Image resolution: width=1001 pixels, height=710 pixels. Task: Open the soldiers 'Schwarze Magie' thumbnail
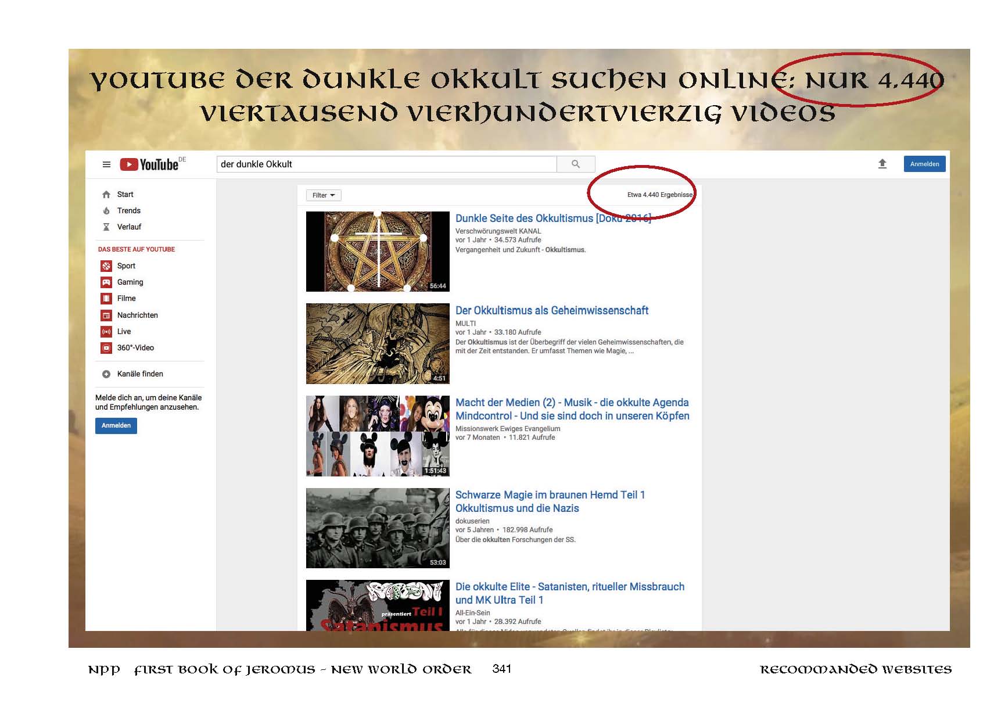coord(378,528)
